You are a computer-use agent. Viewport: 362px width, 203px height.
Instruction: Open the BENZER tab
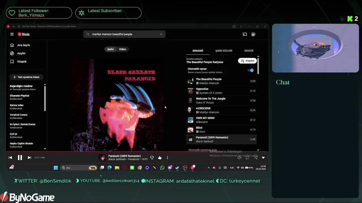[249, 51]
